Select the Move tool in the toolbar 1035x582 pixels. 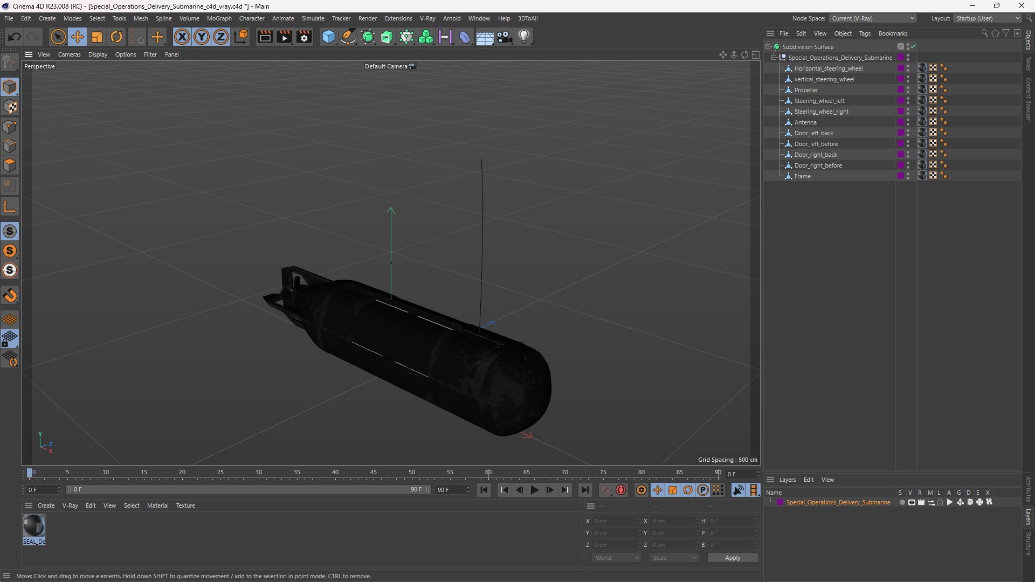[x=78, y=37]
